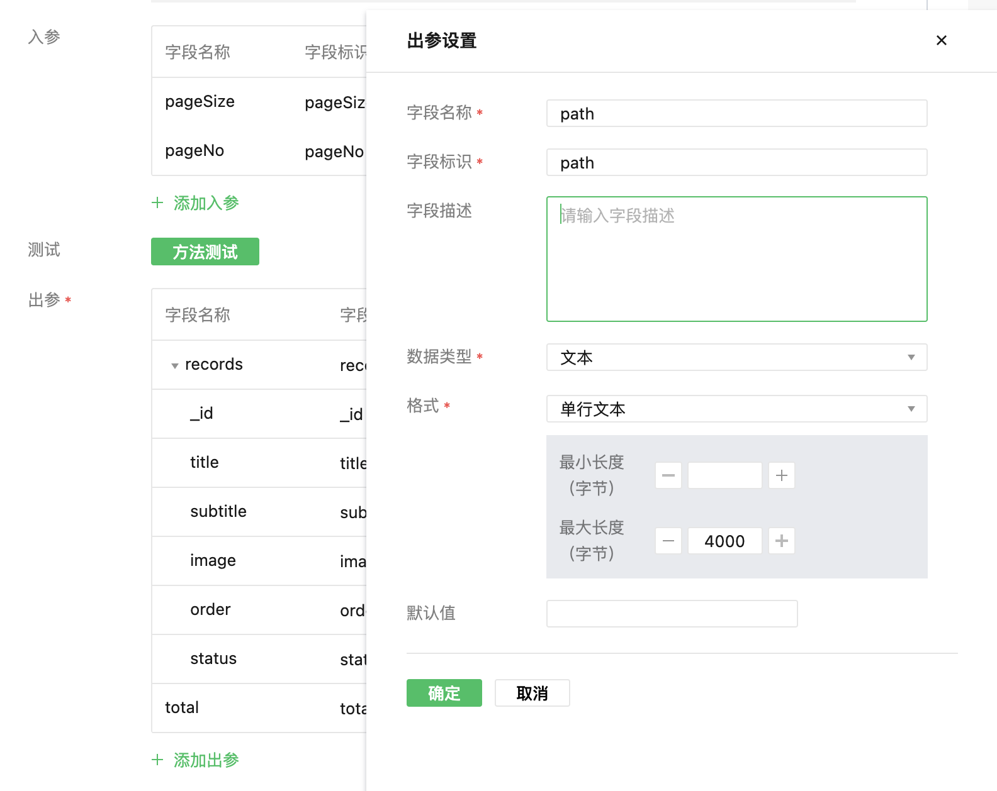This screenshot has height=791, width=997.
Task: Select the total output parameter name
Action: 182,708
